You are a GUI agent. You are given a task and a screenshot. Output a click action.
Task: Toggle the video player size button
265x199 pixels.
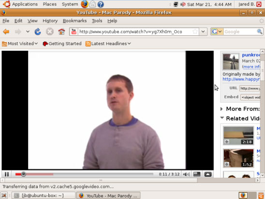click(x=197, y=174)
